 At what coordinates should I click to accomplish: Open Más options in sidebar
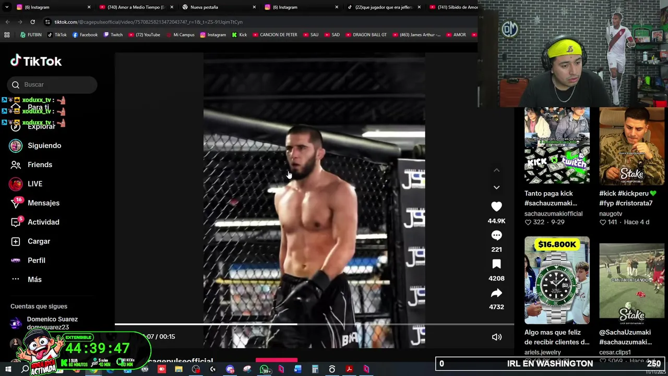[34, 279]
